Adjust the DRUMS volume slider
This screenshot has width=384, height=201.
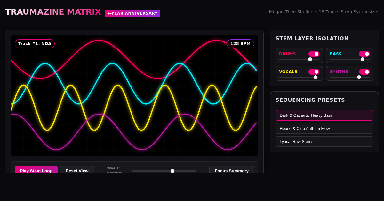[299, 59]
